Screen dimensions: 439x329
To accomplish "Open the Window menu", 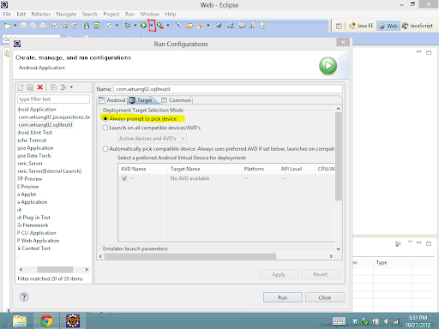I will point(149,14).
